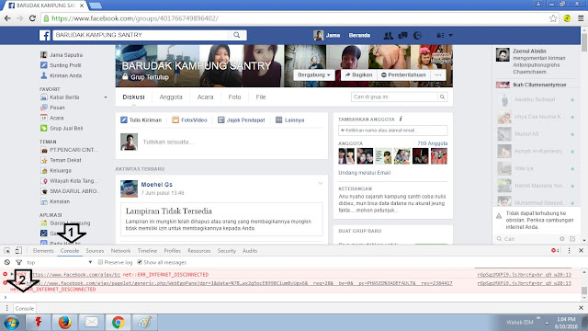Image resolution: width=588 pixels, height=331 pixels.
Task: Click the console filter funnel icon
Action: coord(18,262)
